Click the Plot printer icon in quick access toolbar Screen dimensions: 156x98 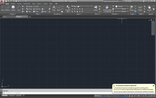tap(16, 1)
